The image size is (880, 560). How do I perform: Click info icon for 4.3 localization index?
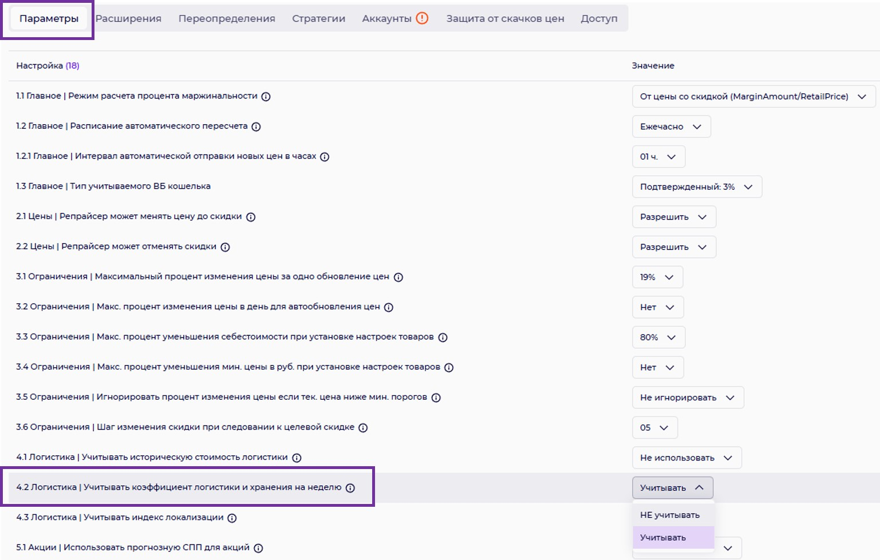click(232, 518)
